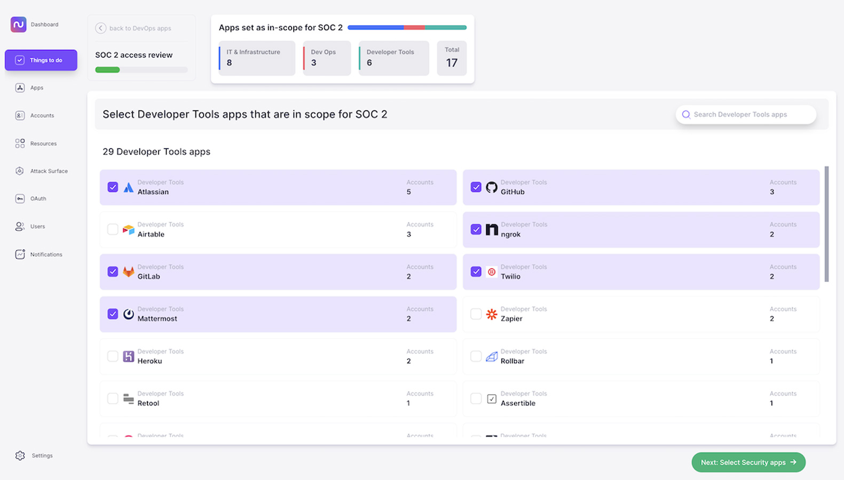Click Next: Select Security apps button
Image resolution: width=844 pixels, height=480 pixels.
pos(748,462)
